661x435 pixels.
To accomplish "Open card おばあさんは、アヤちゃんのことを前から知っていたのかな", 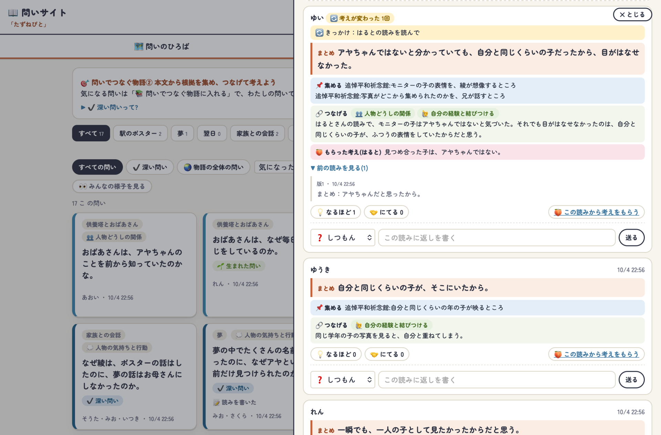I will click(135, 265).
